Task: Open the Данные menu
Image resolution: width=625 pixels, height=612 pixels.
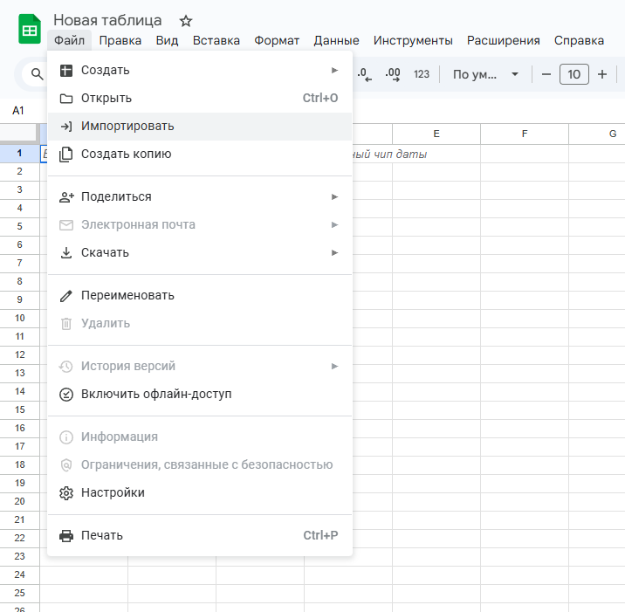Action: click(x=336, y=41)
